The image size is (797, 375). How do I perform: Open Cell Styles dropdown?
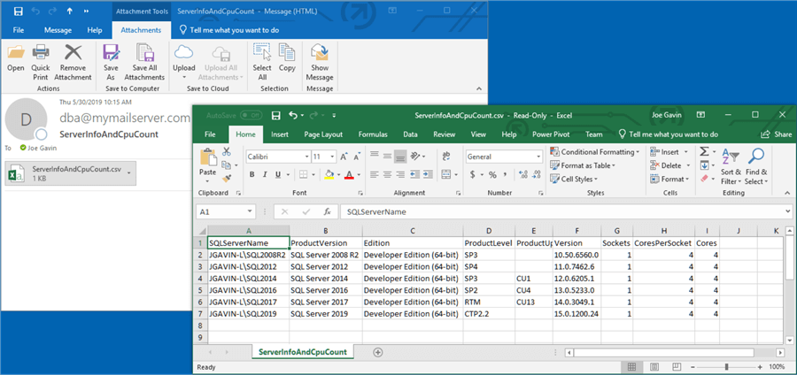pos(573,180)
